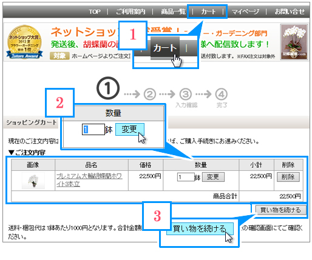312x260 pixels.
Task: Open ご利用案内 in navigation bar
Action: pos(131,12)
